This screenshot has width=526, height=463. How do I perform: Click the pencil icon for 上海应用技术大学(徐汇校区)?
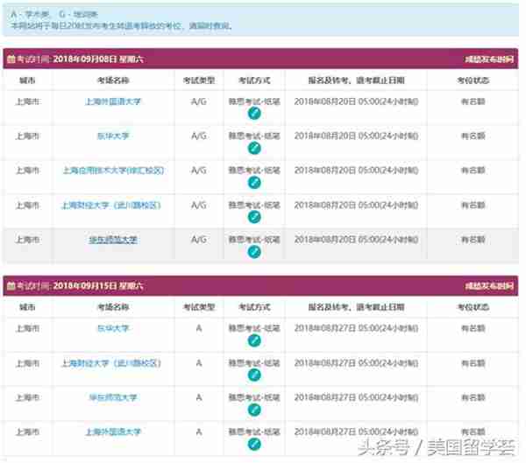(x=254, y=183)
